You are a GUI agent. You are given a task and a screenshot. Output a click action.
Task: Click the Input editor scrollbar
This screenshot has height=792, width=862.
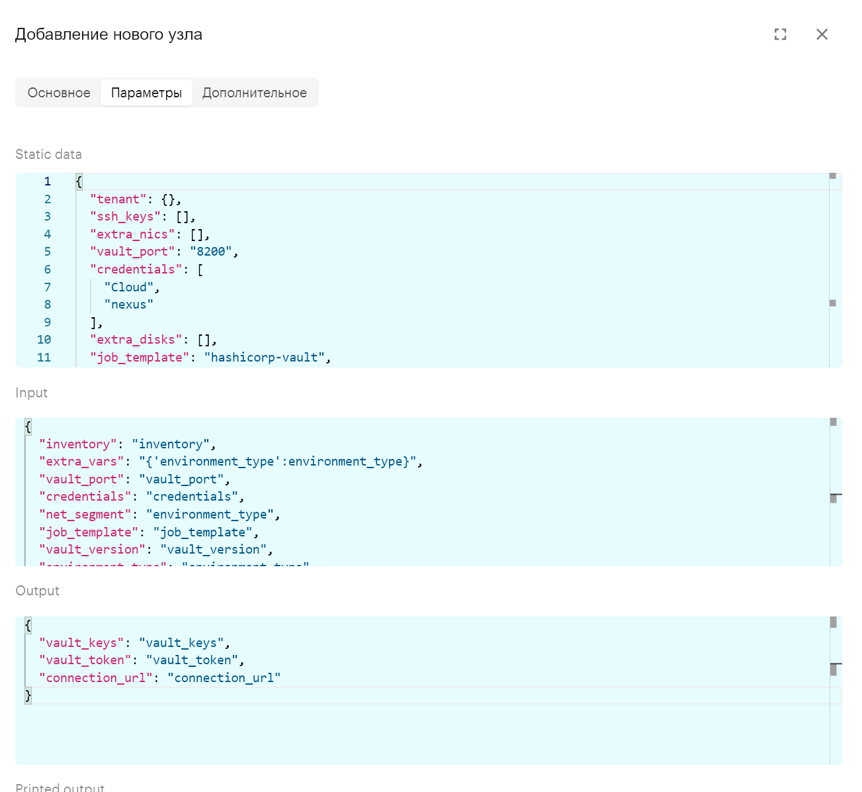pos(836,492)
